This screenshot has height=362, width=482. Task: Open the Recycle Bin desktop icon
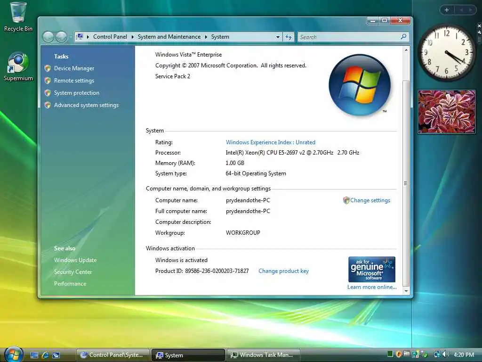18,17
